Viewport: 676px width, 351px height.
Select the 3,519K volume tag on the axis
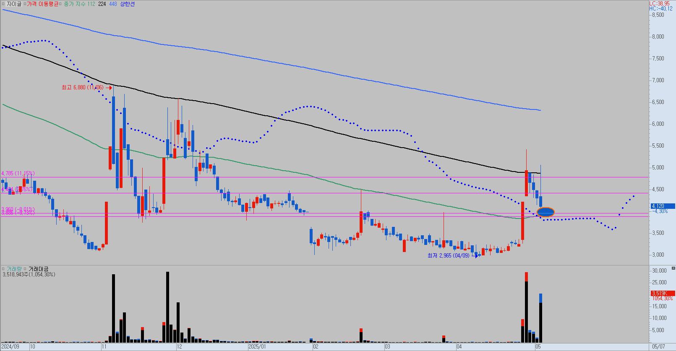663,293
